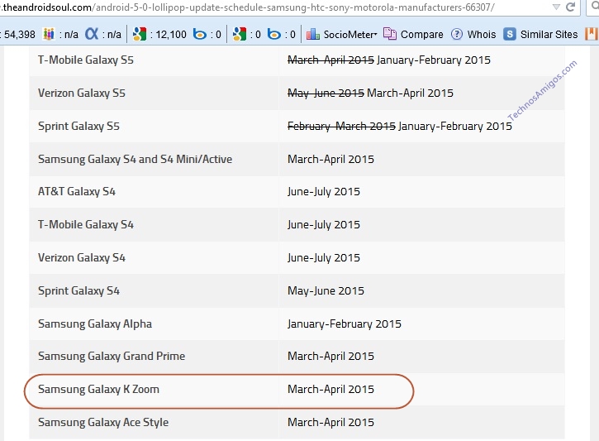Select the Verizon Galaxy S4 cell

click(x=154, y=257)
